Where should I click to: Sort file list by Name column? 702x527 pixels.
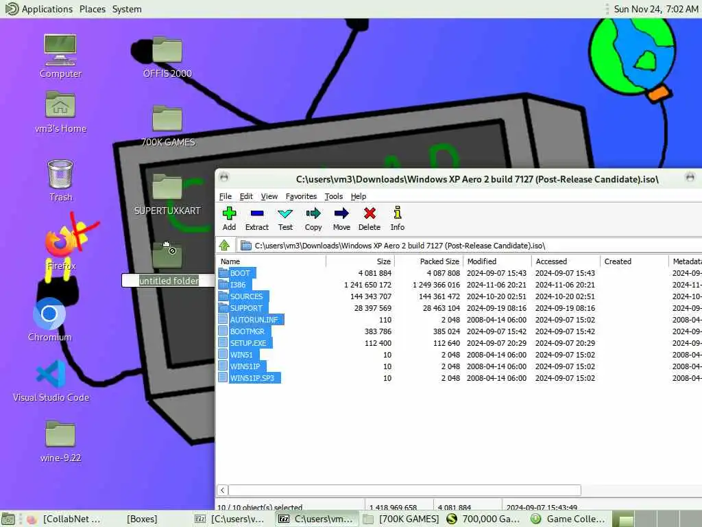pos(271,261)
